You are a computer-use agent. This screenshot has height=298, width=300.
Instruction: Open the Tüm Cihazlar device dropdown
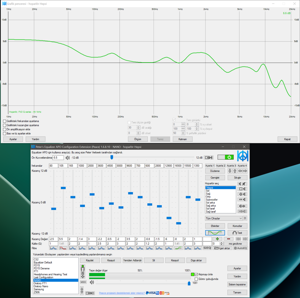(223, 218)
